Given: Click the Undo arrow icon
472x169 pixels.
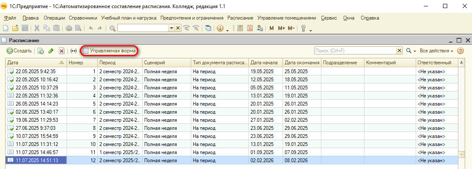Looking at the screenshot, I should pos(90,28).
